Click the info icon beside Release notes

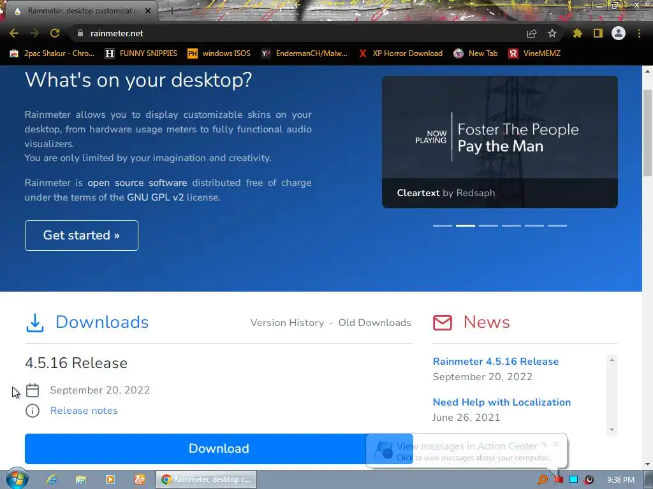coord(33,411)
